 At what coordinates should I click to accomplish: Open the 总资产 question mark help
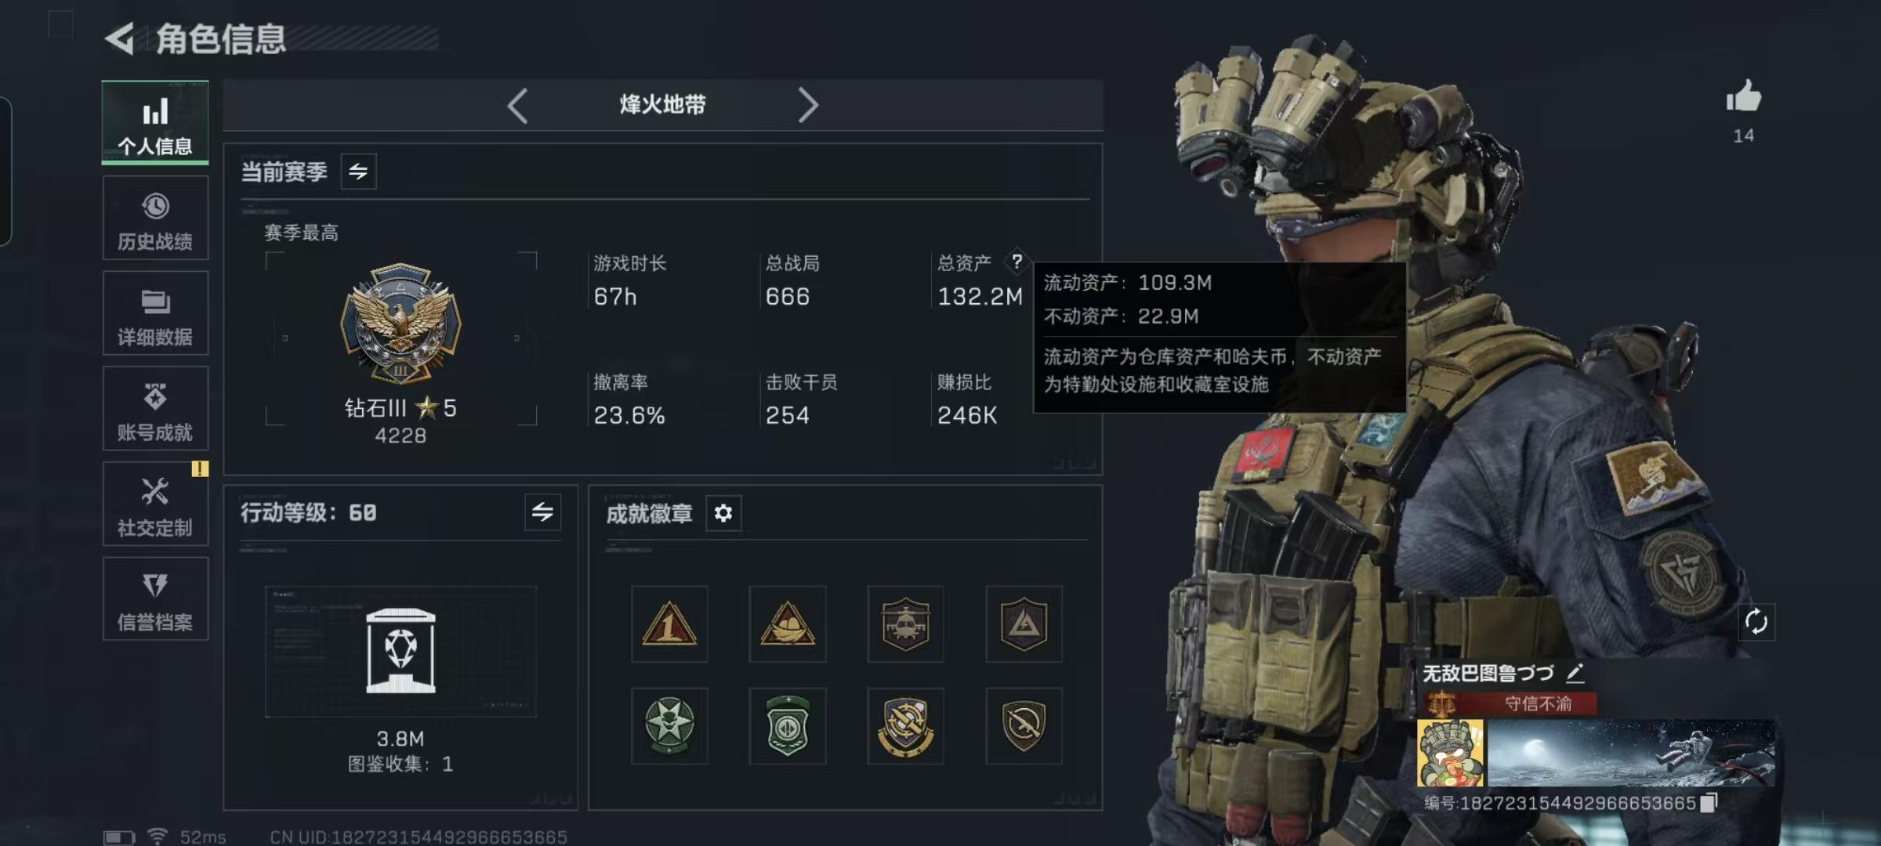1017,262
